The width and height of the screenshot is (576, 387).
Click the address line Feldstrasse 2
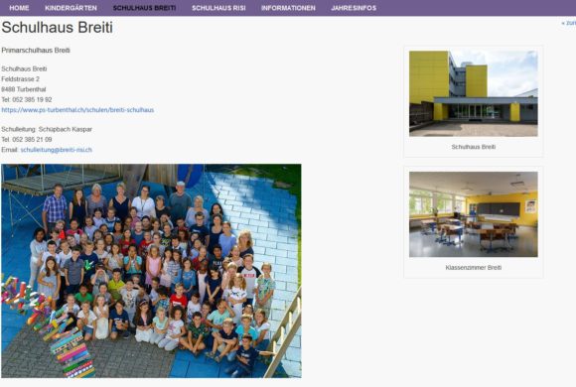click(20, 79)
